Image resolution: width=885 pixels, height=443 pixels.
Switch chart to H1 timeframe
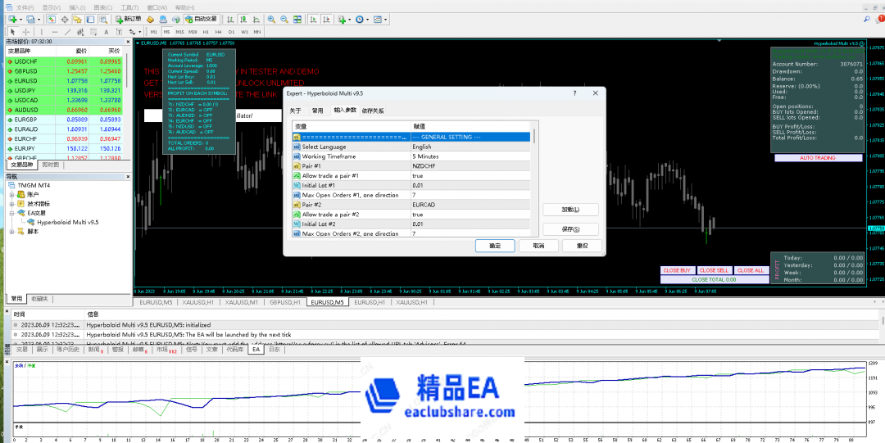[x=206, y=32]
